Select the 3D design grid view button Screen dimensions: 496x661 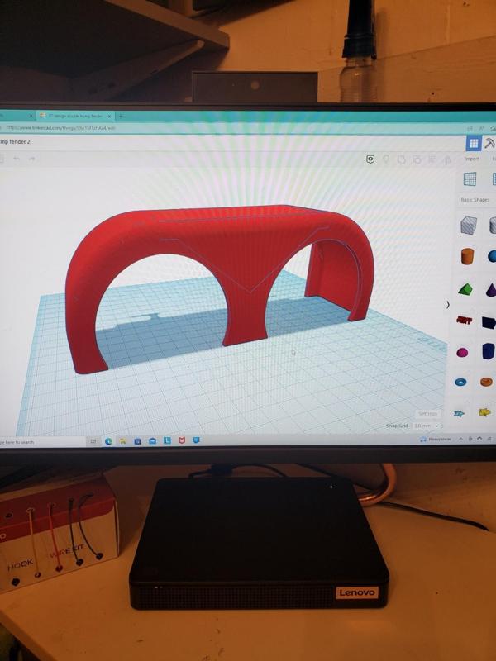tap(473, 143)
